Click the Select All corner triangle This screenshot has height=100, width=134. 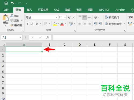[4, 44]
